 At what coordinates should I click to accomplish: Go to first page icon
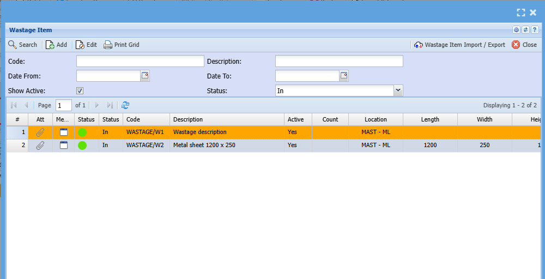pyautogui.click(x=14, y=105)
